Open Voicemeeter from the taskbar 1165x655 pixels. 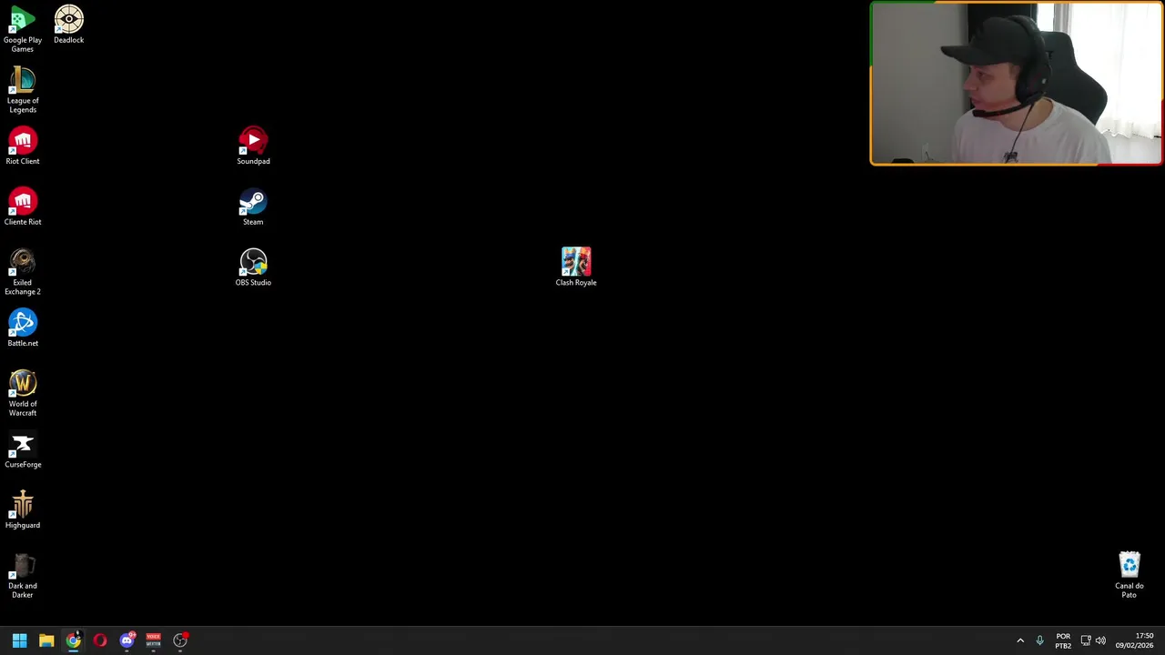(x=154, y=640)
